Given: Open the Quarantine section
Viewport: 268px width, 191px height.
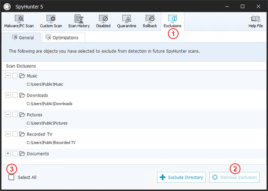Looking at the screenshot, I should 127,21.
